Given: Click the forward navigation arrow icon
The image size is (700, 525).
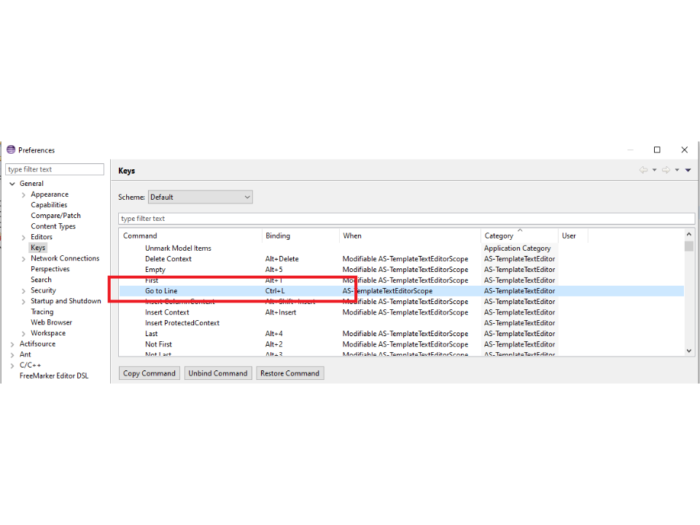Looking at the screenshot, I should [x=665, y=170].
